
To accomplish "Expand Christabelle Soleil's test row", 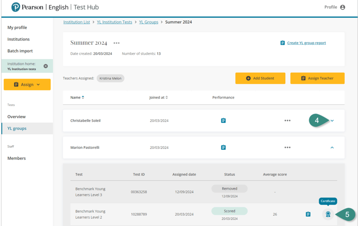I will click(x=332, y=121).
